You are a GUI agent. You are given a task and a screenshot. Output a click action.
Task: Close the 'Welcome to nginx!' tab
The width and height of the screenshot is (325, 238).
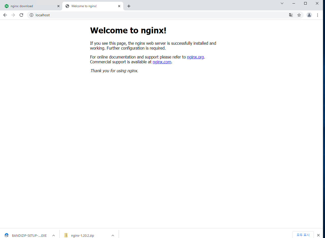click(119, 6)
